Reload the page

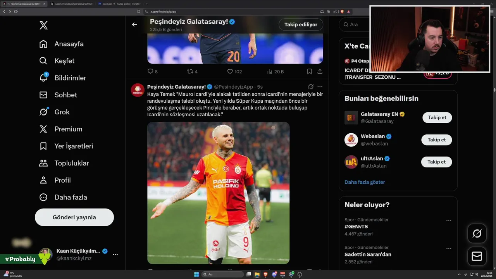click(x=15, y=12)
